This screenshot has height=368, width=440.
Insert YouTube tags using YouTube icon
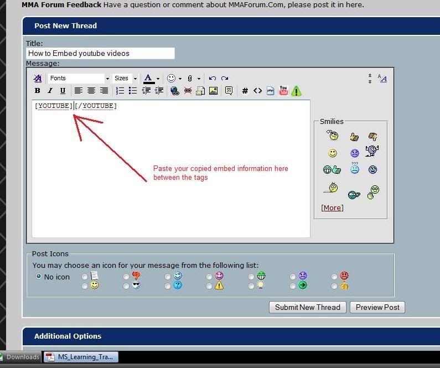(x=283, y=91)
